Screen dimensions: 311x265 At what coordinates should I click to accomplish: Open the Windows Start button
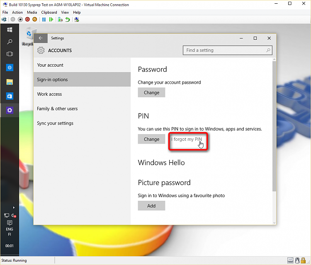[x=10, y=30]
